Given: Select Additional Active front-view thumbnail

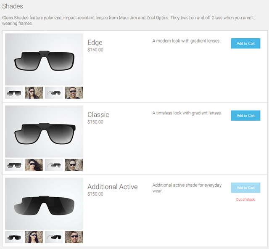Looking at the screenshot, I should (14, 237).
